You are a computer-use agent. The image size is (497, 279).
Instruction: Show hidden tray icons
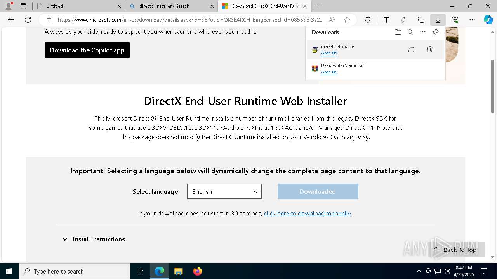pyautogui.click(x=419, y=271)
